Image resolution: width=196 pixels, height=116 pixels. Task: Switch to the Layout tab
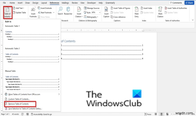pos(44,3)
